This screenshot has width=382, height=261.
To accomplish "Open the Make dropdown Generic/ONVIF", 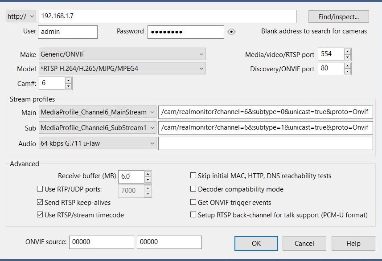I will point(122,54).
